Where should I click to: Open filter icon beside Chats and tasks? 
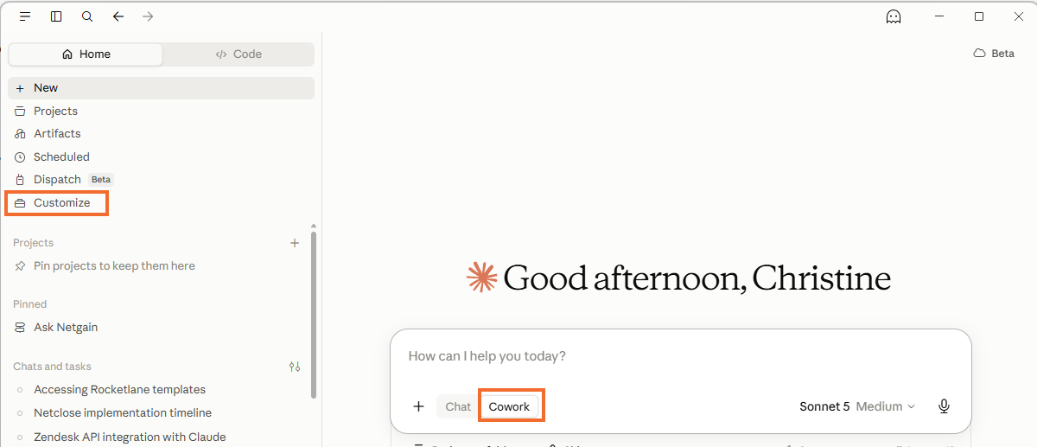pos(295,367)
